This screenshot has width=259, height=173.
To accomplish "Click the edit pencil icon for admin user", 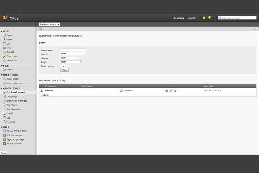I will click(171, 90).
